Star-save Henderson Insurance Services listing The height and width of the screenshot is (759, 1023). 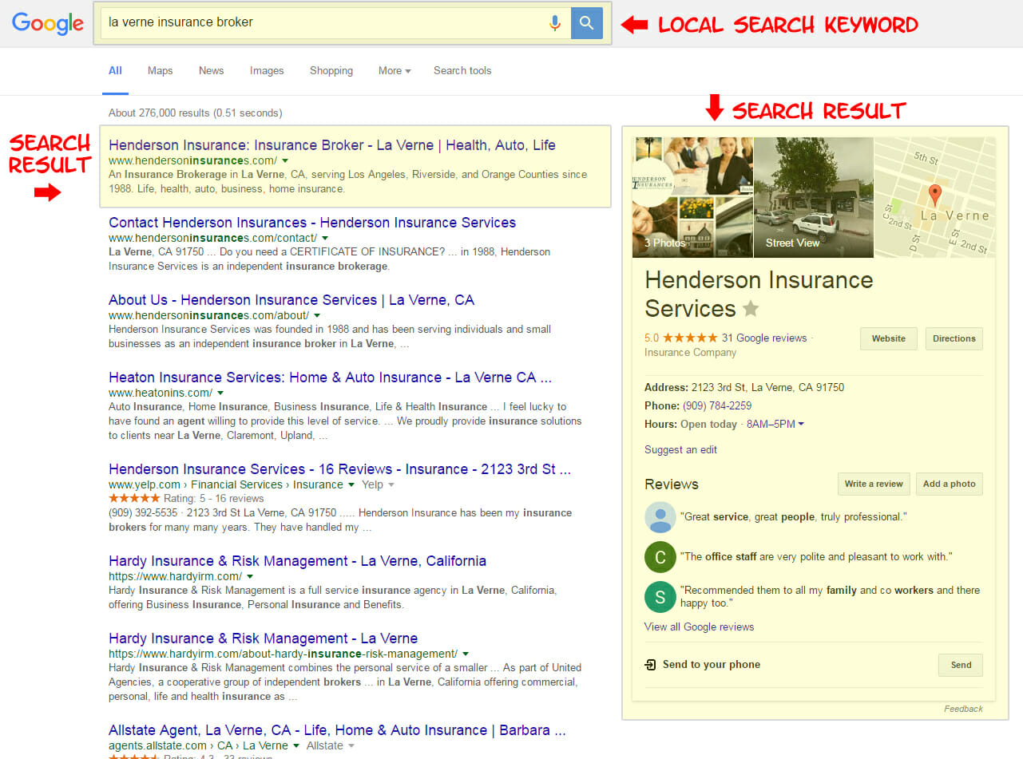pyautogui.click(x=750, y=308)
